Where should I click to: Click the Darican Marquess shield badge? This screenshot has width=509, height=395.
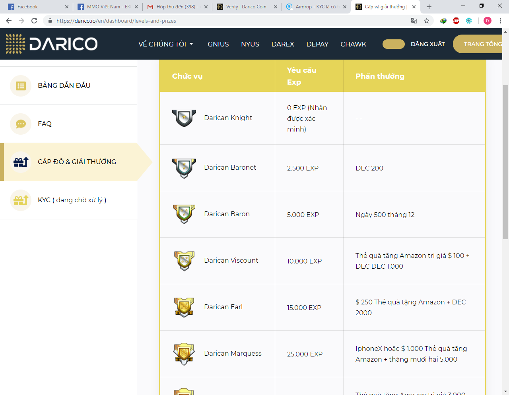click(x=184, y=354)
